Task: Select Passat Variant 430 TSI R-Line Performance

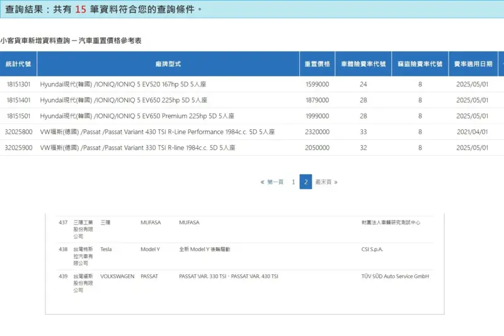Action: point(157,132)
